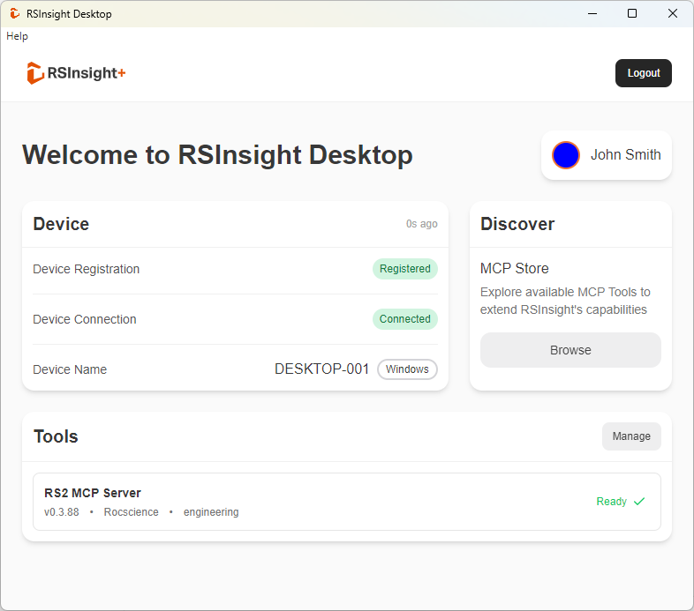
Task: Click the Device Registration label
Action: pyautogui.click(x=87, y=269)
